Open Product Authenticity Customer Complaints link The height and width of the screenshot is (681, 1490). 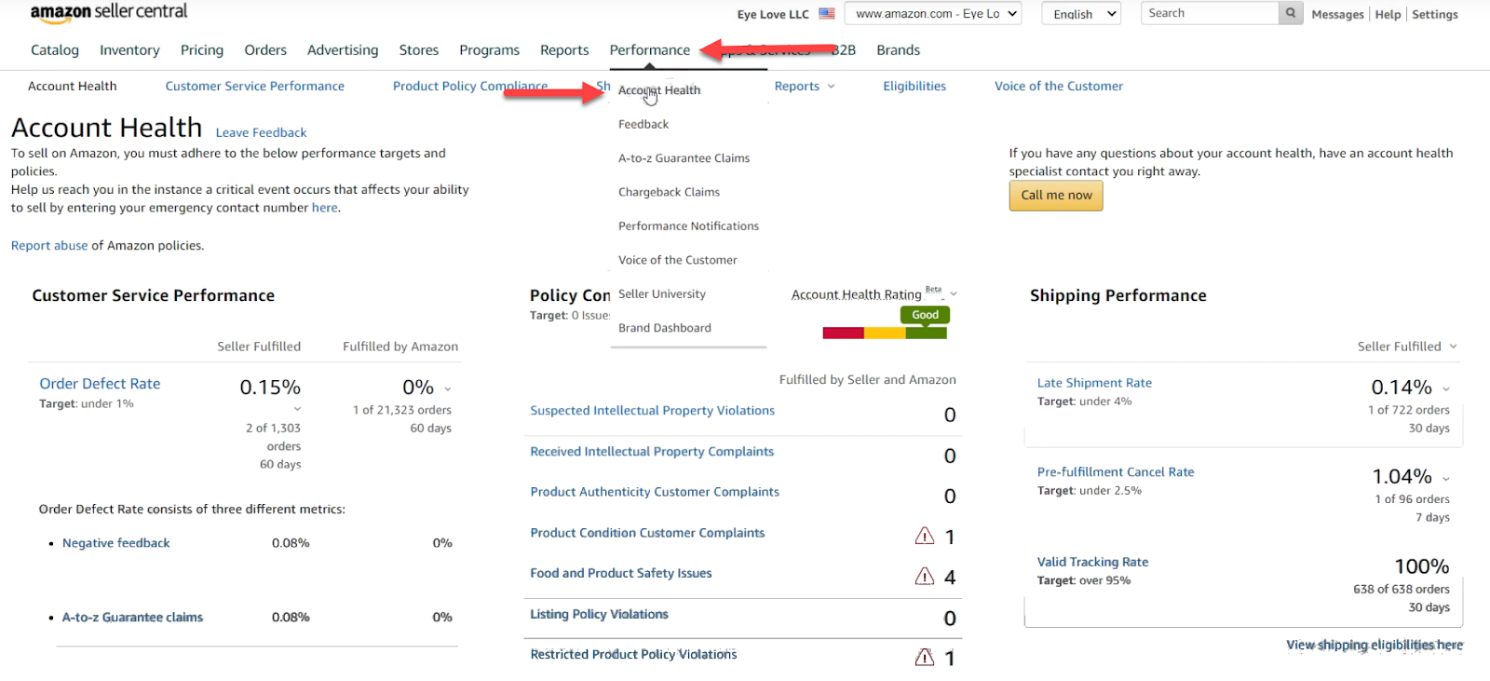coord(655,492)
